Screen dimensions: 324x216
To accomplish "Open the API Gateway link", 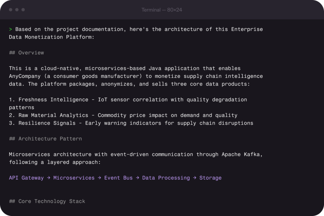I will click(x=26, y=178).
